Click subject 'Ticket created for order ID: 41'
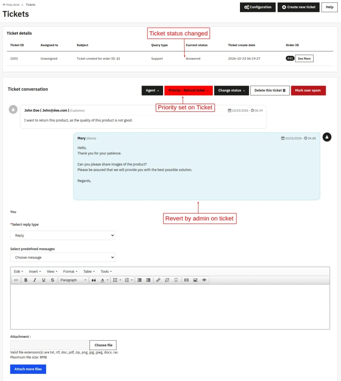The width and height of the screenshot is (341, 381). (x=98, y=58)
